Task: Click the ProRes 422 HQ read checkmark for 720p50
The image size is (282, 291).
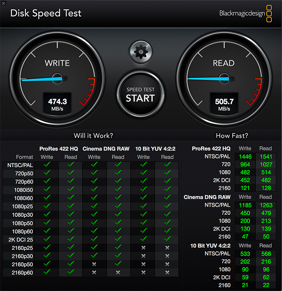Action: pyautogui.click(x=71, y=173)
